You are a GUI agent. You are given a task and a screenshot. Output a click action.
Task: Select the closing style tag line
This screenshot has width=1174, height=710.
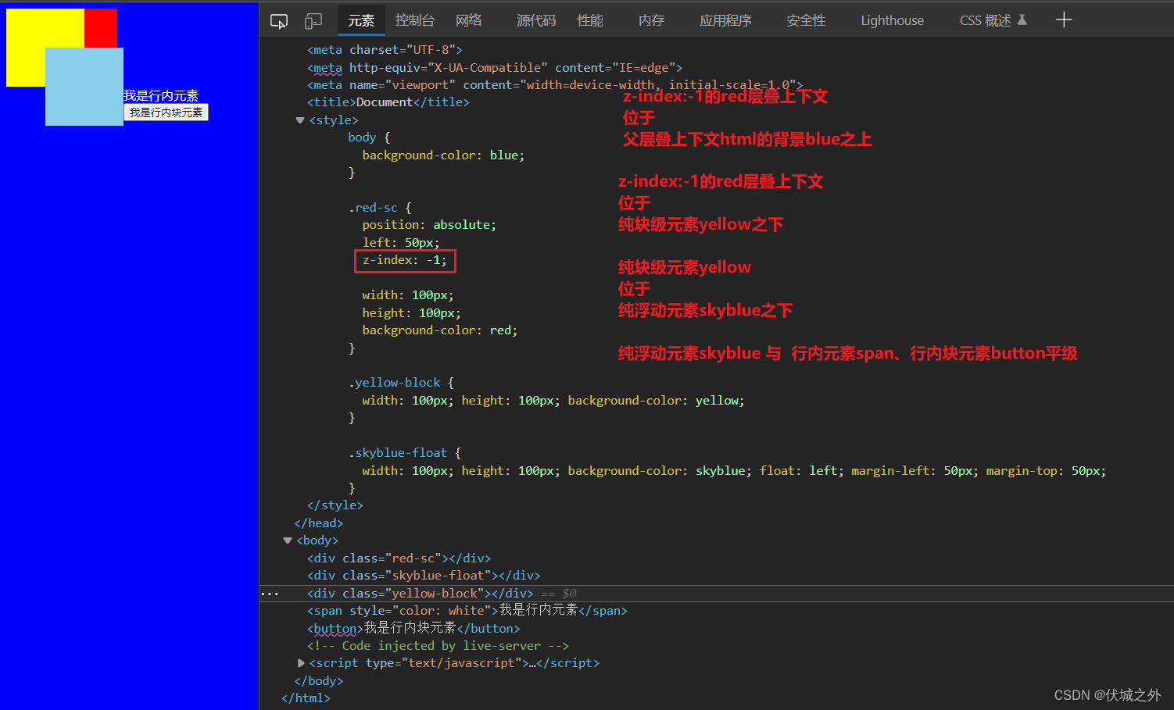[335, 505]
